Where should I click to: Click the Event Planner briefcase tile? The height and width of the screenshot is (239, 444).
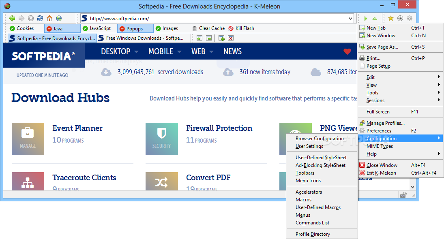28,139
